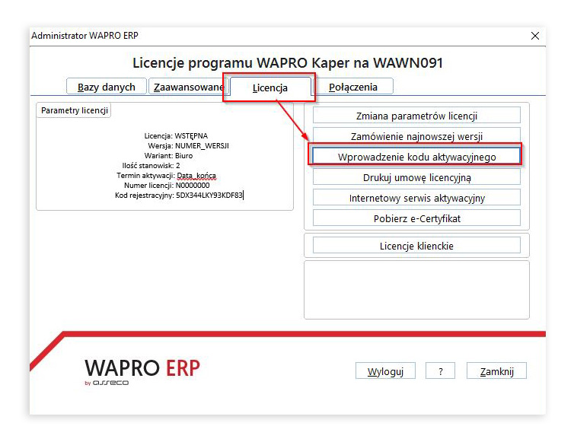Click the WAPRO ERP logo
Screen dimensions: 574x442
142,371
